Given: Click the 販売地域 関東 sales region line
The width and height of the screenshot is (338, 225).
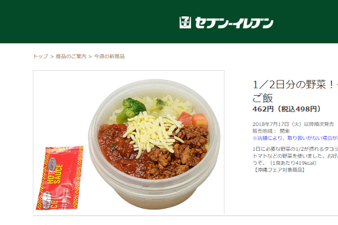Looking at the screenshot, I should click(x=271, y=131).
